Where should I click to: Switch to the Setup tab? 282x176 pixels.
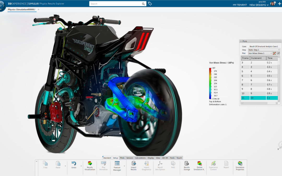(x=115, y=158)
